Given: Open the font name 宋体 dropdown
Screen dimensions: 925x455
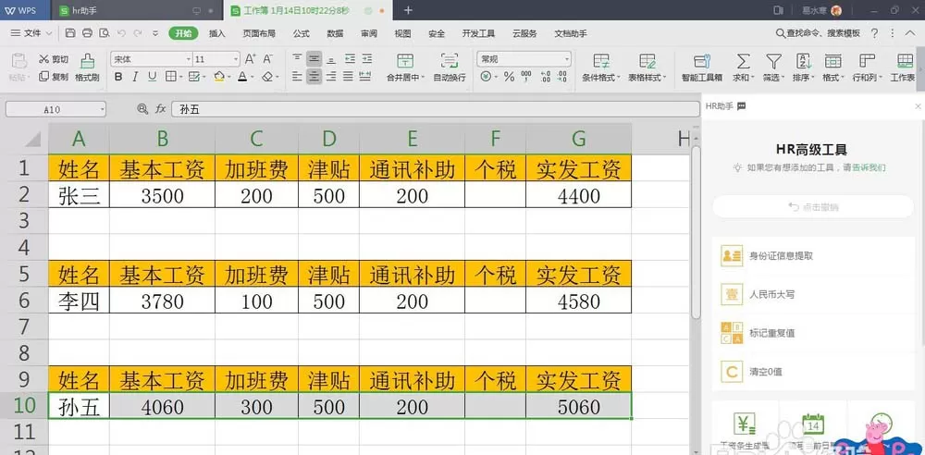Looking at the screenshot, I should pos(189,59).
